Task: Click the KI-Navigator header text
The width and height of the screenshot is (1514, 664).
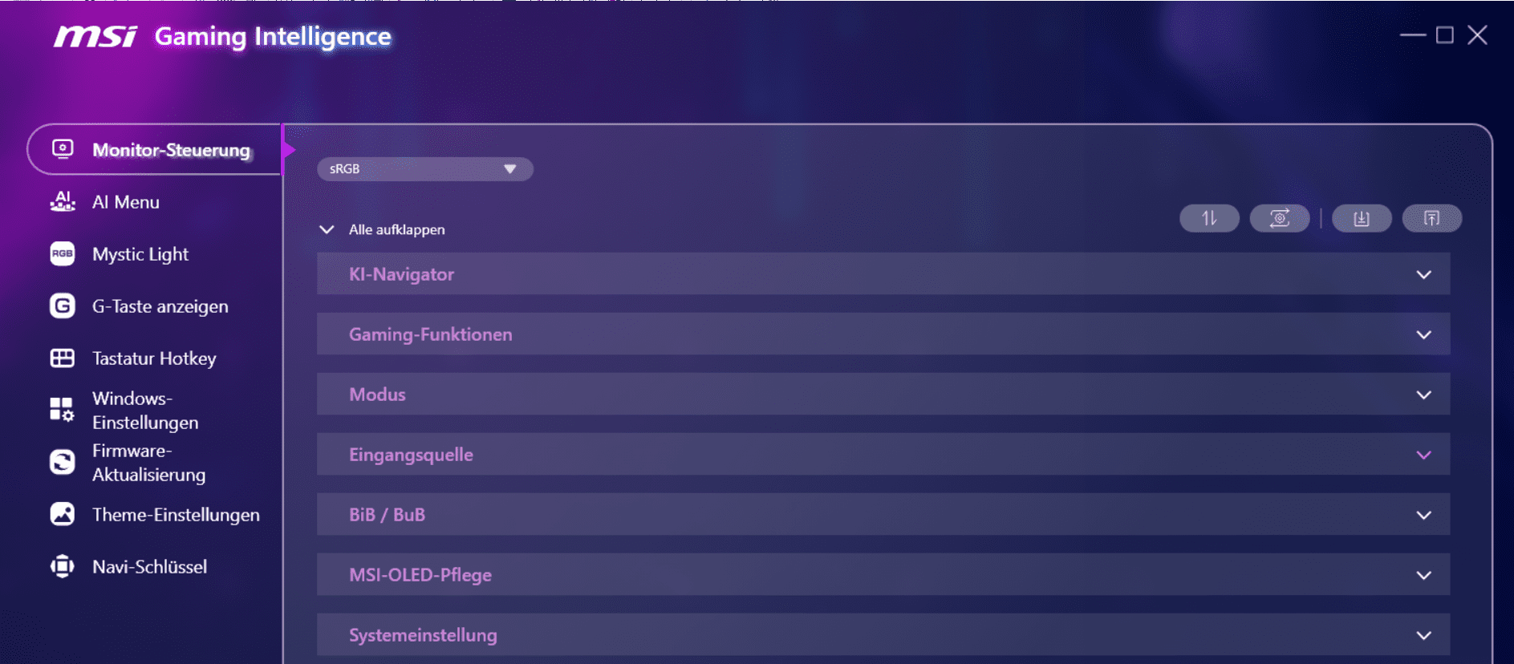Action: tap(401, 274)
